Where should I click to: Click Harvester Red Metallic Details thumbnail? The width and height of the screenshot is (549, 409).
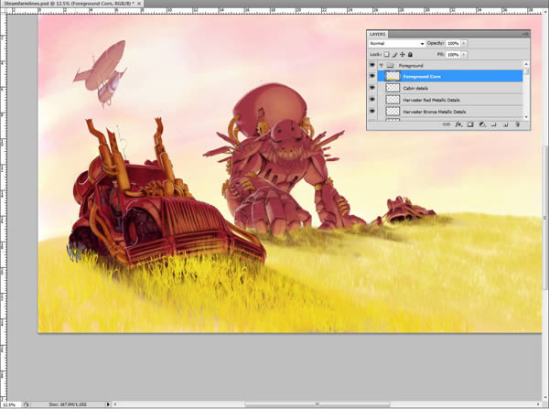[393, 100]
